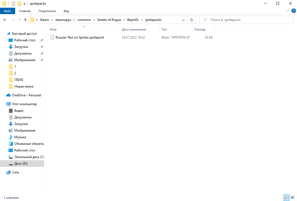The height and width of the screenshot is (201, 297).
Task: Expand the ribbon with the chevron
Action: click(x=288, y=11)
